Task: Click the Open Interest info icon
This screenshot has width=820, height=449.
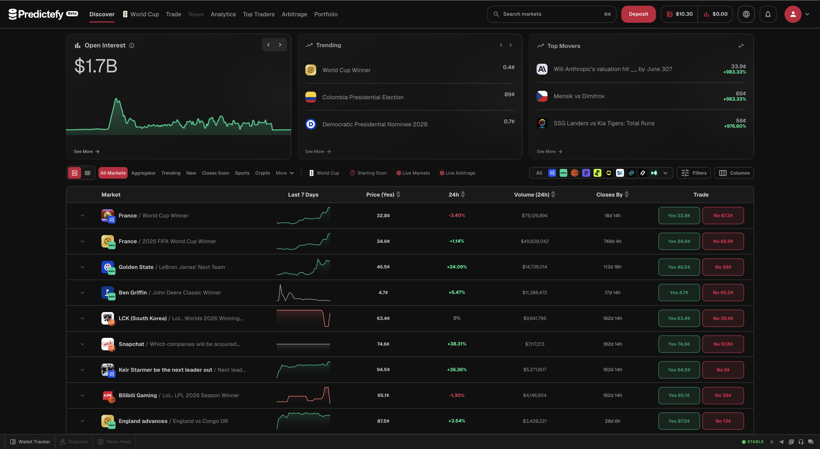Action: tap(132, 46)
